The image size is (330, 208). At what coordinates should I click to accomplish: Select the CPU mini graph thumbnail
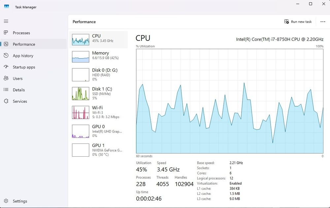[x=81, y=40]
